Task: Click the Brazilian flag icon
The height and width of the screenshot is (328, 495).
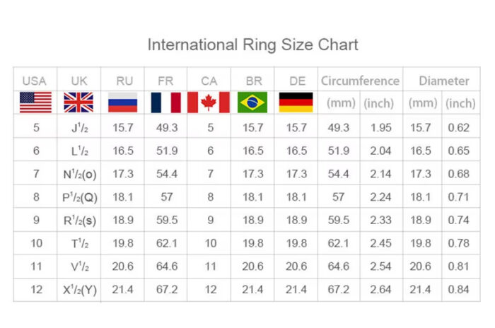Action: click(252, 102)
